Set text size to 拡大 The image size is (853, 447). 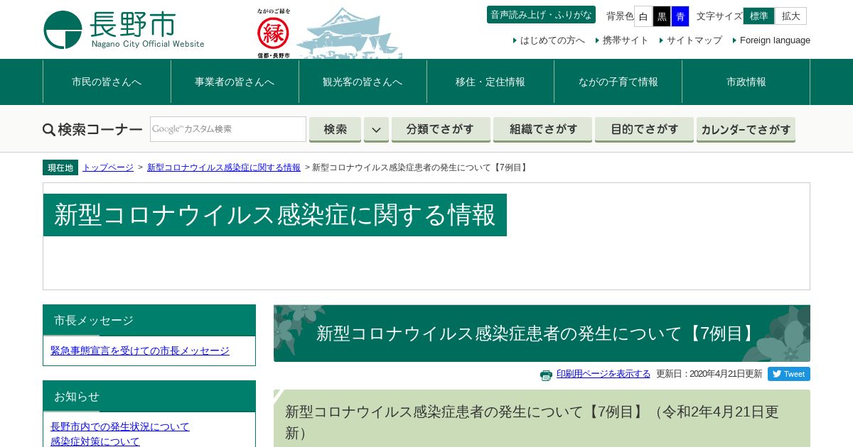(x=790, y=16)
